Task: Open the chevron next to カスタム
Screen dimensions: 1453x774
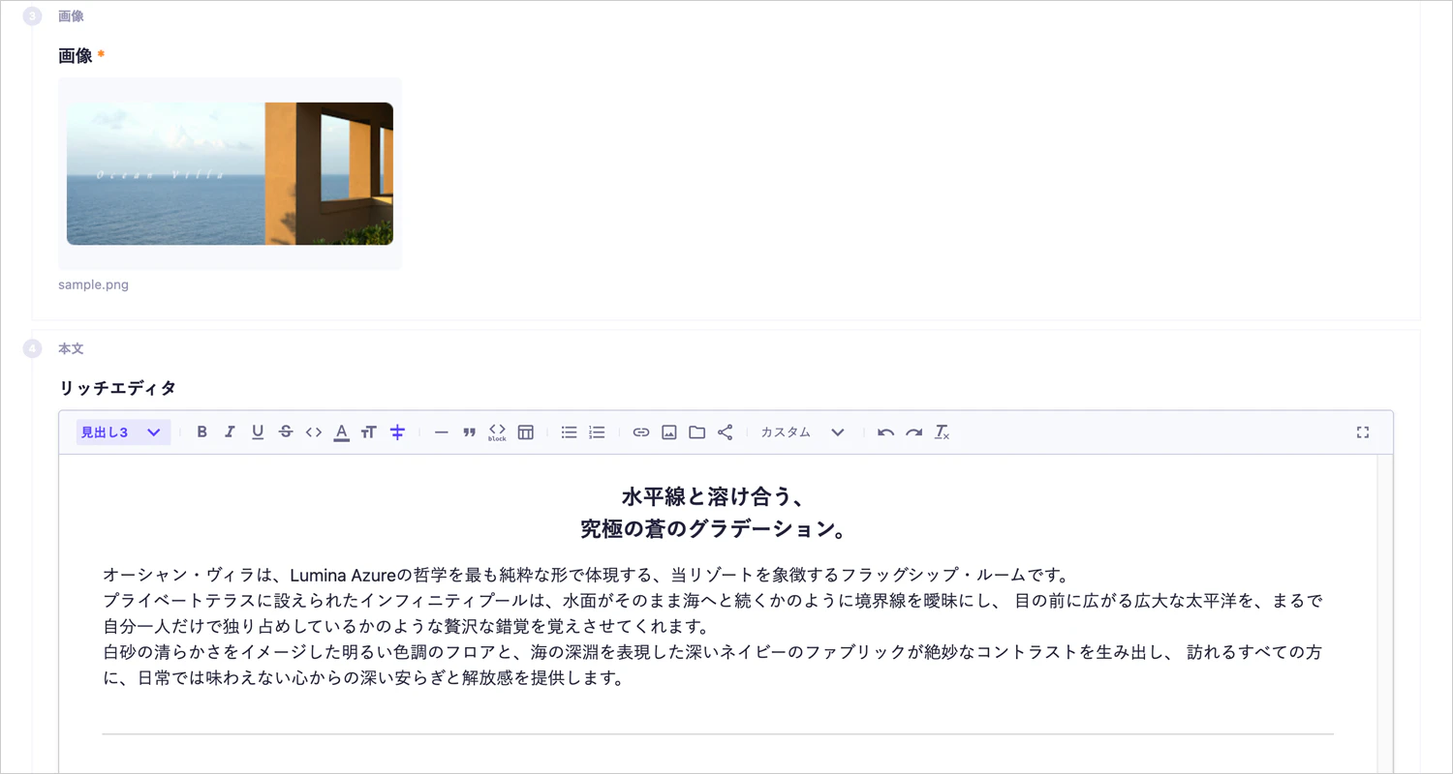Action: coord(837,432)
